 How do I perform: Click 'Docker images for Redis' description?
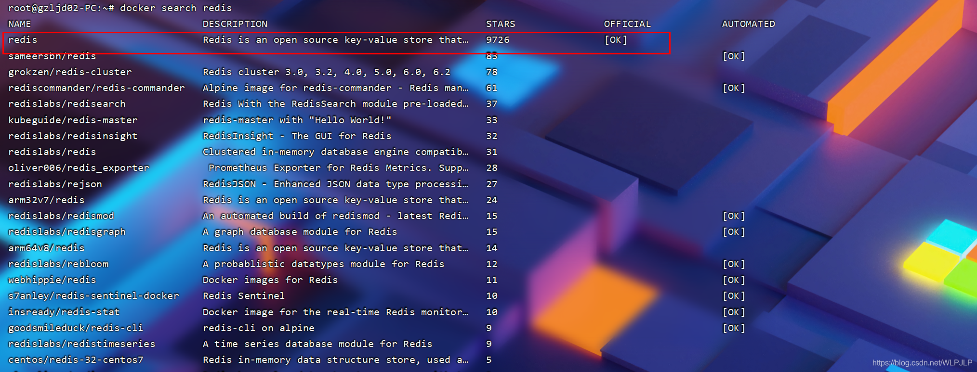point(270,280)
